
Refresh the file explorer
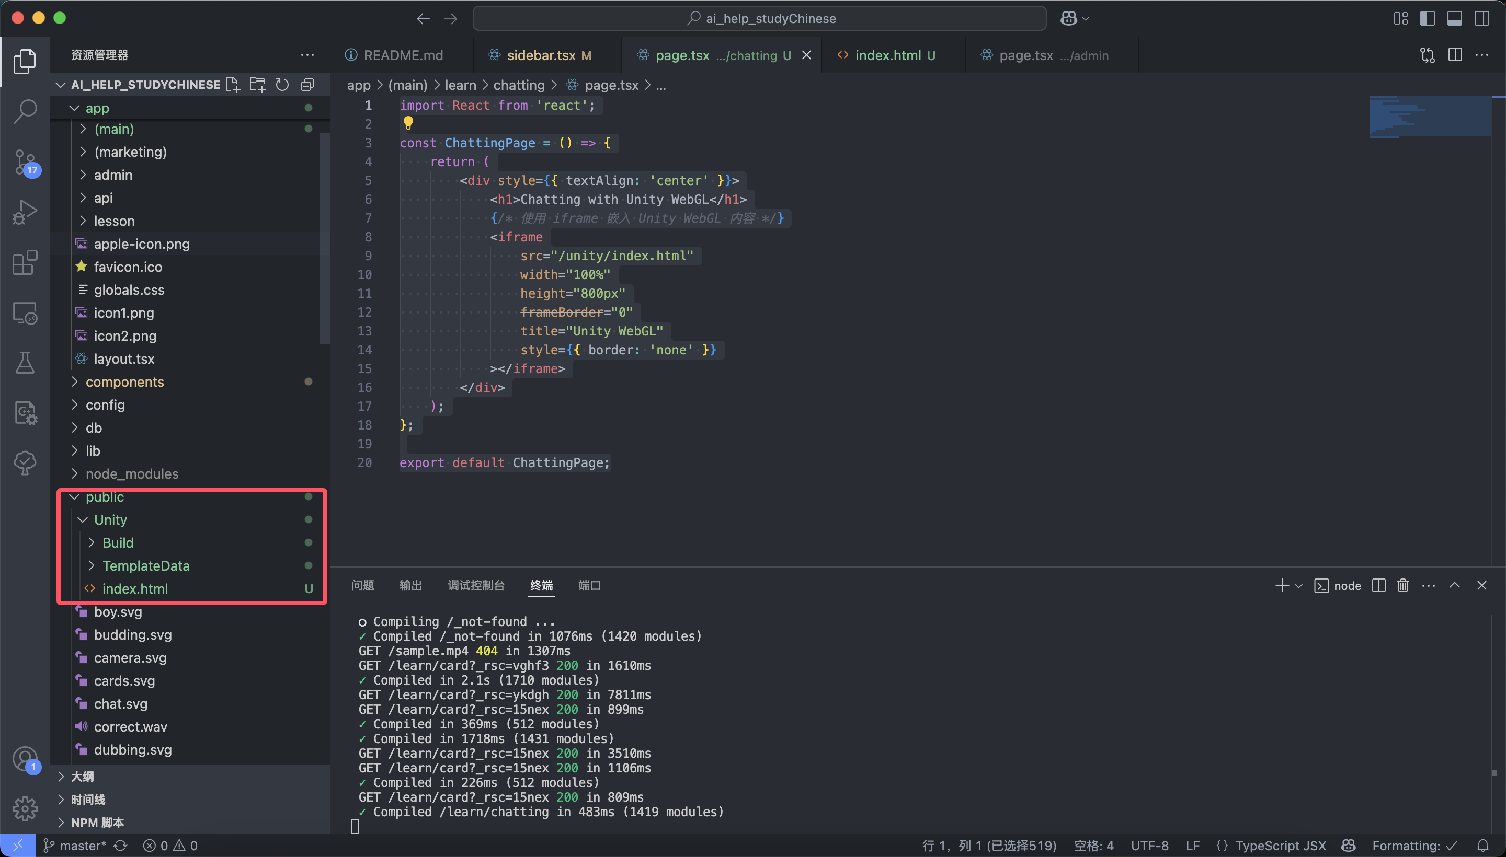coord(282,84)
